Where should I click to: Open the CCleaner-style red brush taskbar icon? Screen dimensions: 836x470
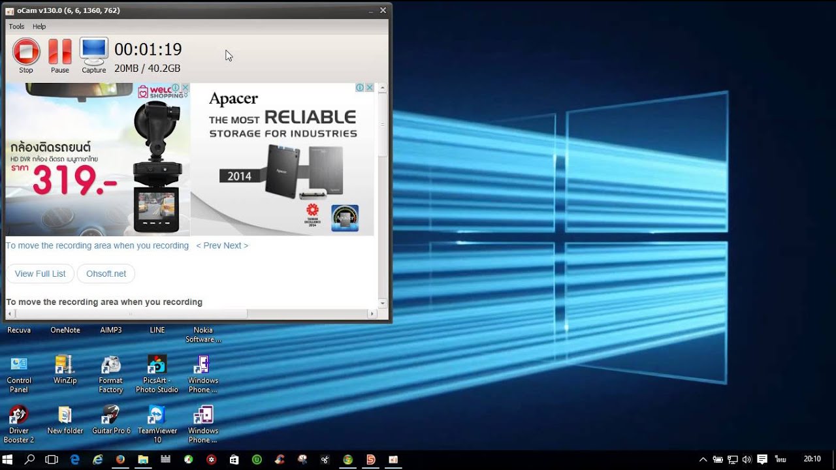(x=280, y=460)
